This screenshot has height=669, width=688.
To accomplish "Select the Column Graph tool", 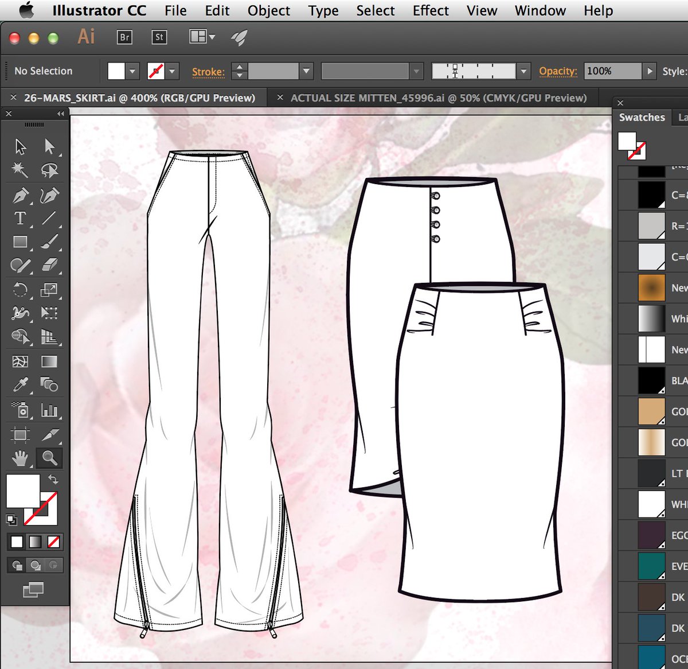I will click(x=50, y=410).
